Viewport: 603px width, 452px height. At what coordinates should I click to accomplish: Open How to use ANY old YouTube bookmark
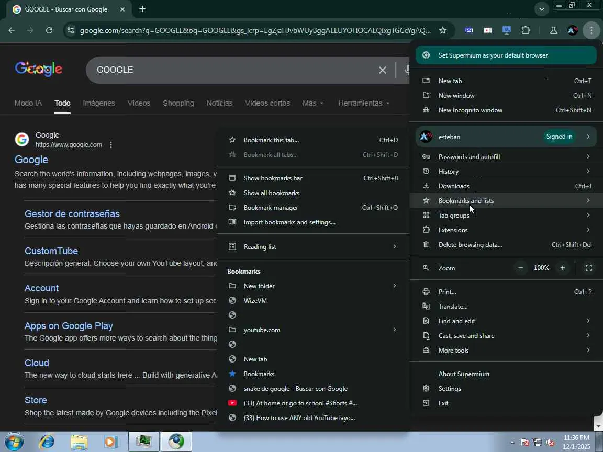[313, 418]
